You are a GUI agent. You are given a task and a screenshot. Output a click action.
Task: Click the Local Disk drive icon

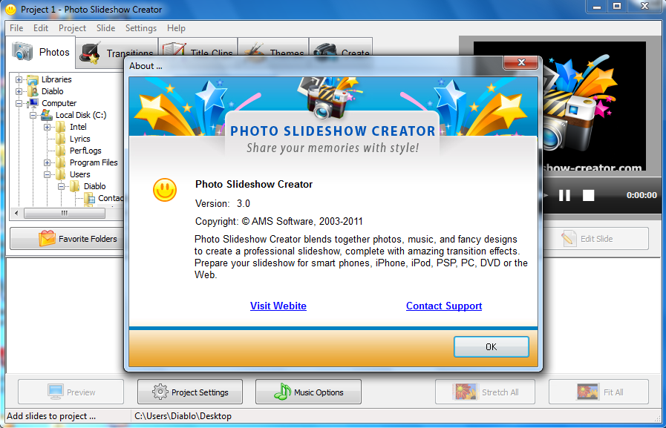point(47,114)
